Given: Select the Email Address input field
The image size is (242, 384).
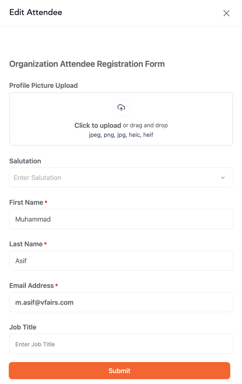Looking at the screenshot, I should pos(121,302).
